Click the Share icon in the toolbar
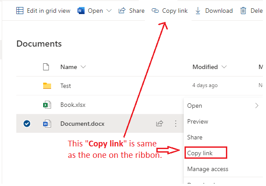Image resolution: width=266 pixels, height=186 pixels. (x=122, y=11)
